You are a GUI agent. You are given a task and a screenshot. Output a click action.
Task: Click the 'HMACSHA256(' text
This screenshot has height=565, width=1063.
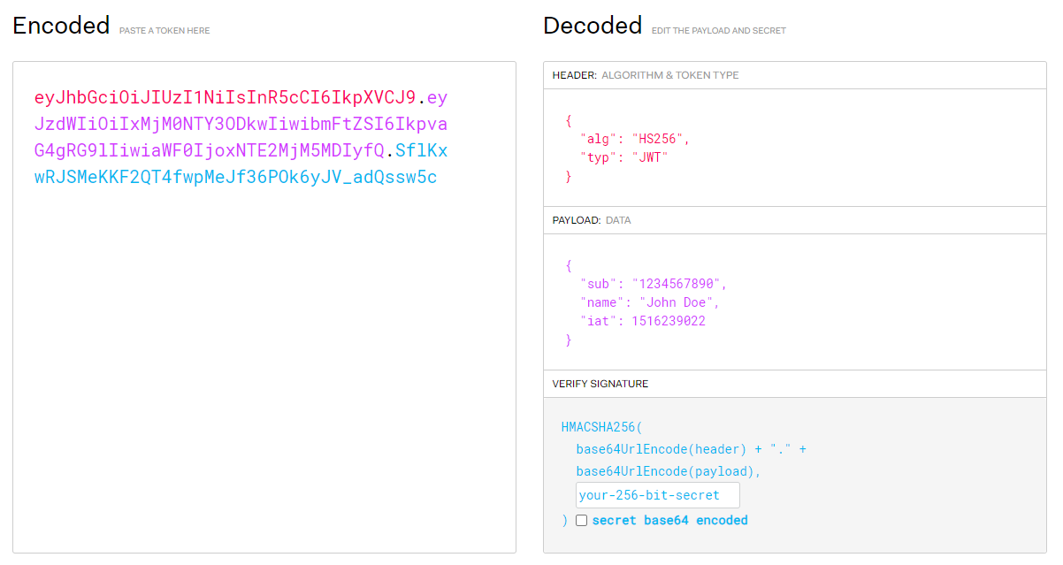[602, 427]
